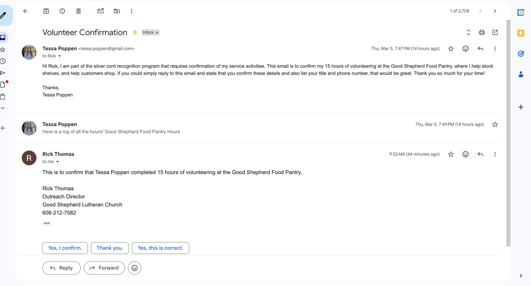Show recipient details for 'to Rick'
531x286 pixels.
coord(59,56)
